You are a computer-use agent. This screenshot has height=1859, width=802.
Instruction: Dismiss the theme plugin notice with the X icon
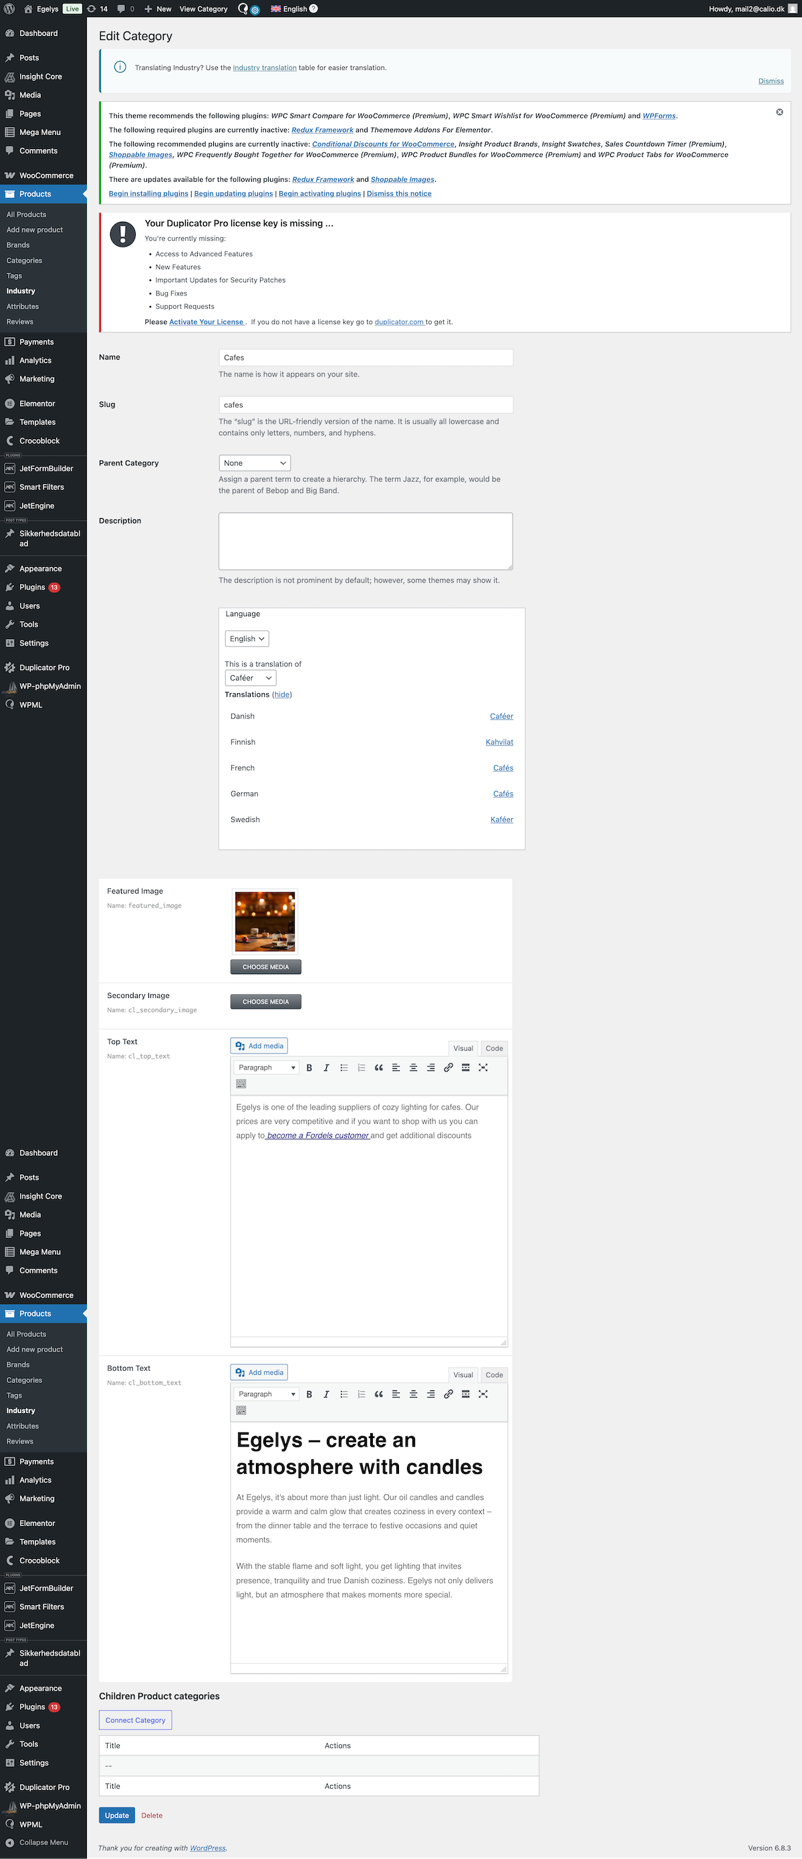click(779, 112)
